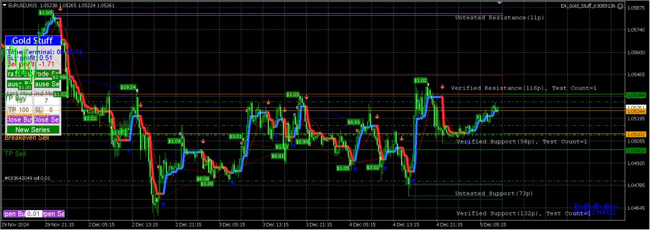Click the $6.08 profit label
The image size is (650, 230).
click(x=203, y=178)
